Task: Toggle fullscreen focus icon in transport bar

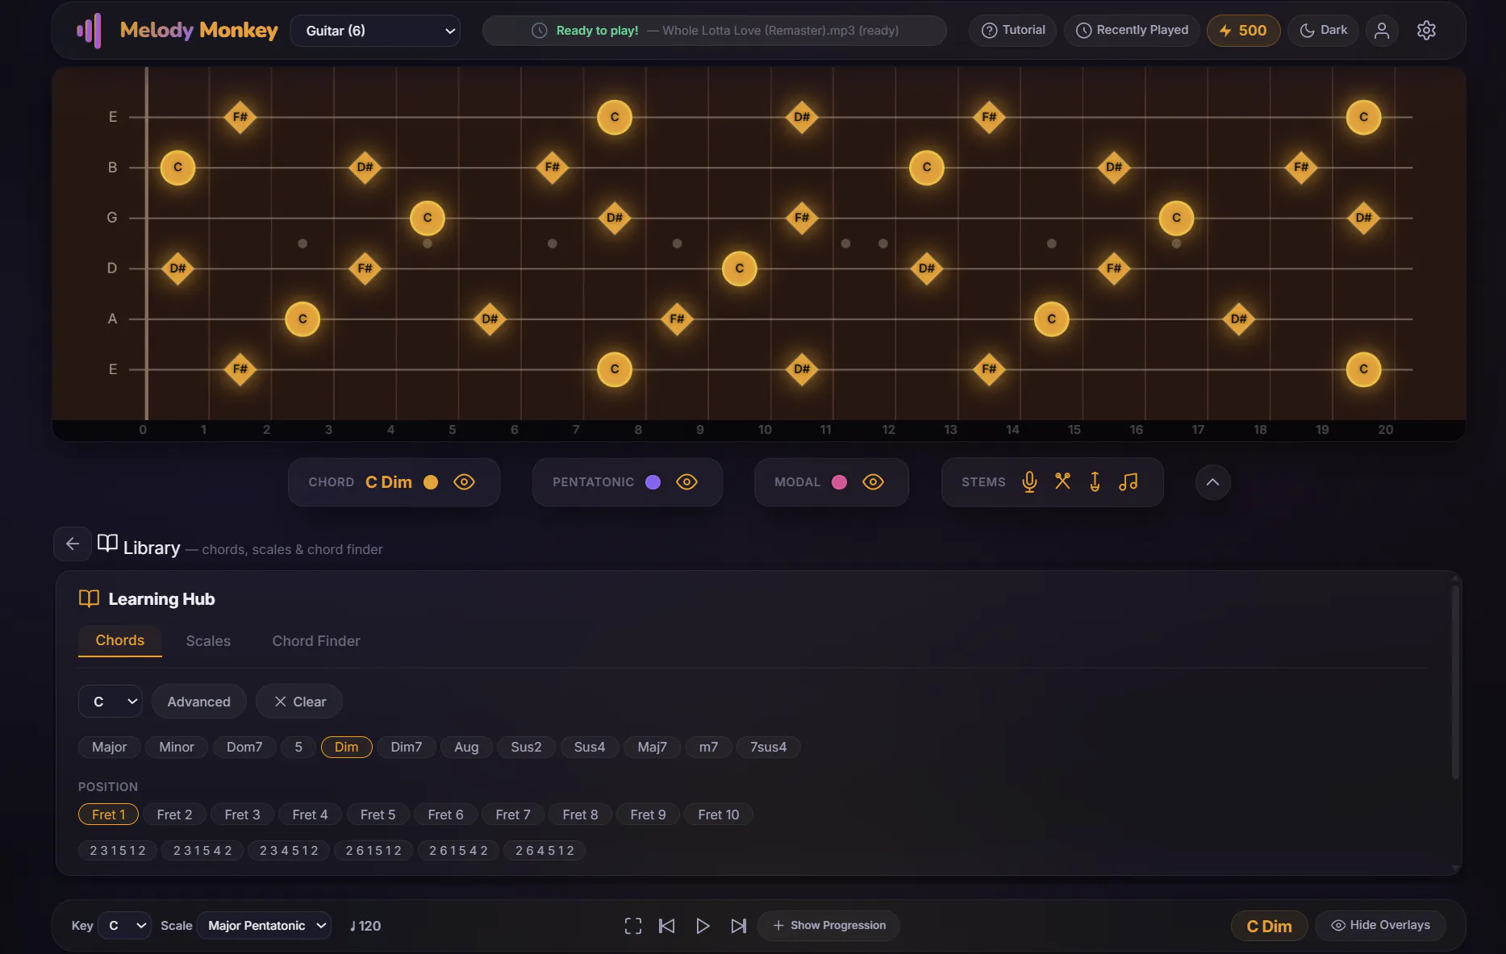Action: [x=633, y=926]
